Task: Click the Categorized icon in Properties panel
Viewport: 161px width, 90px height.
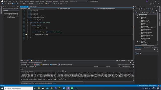Action: coord(136,53)
